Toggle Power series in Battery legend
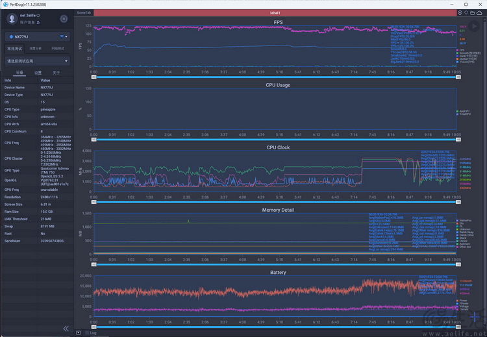Screen dimensions: 487x337 (462, 301)
